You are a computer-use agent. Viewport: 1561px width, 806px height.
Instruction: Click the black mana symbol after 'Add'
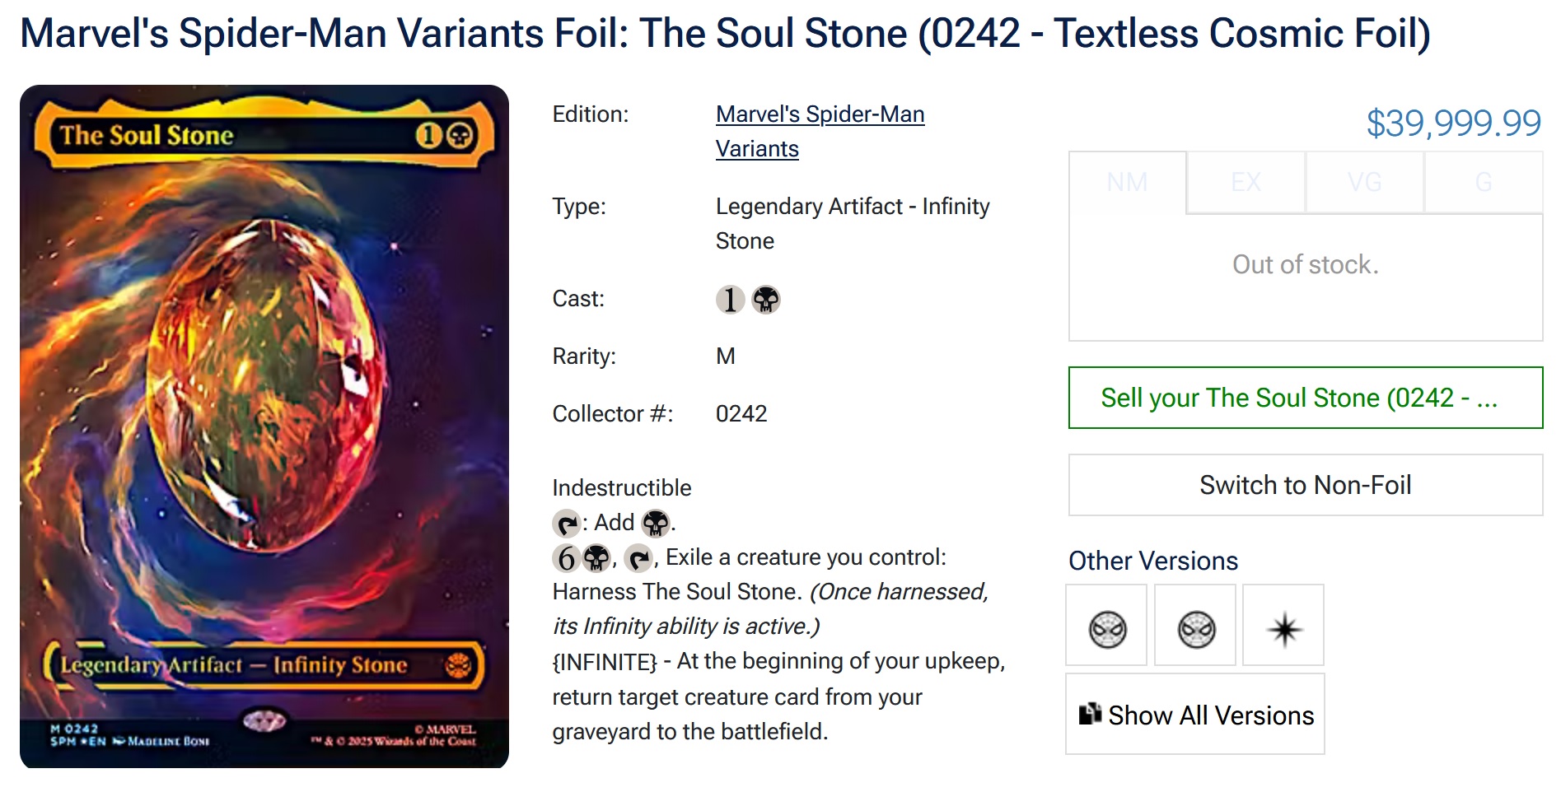656,524
